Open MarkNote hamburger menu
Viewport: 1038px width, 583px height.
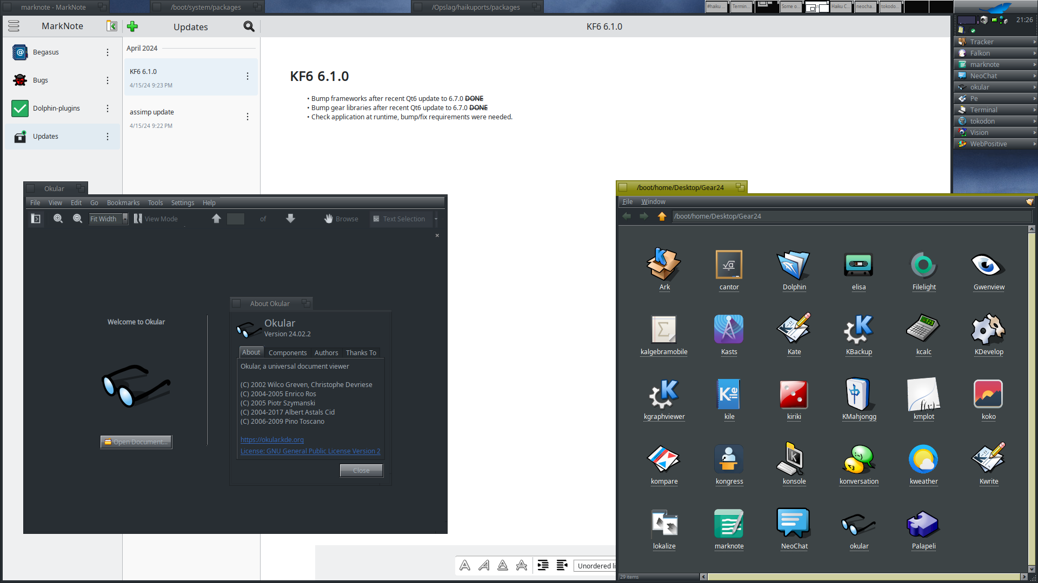coord(14,26)
